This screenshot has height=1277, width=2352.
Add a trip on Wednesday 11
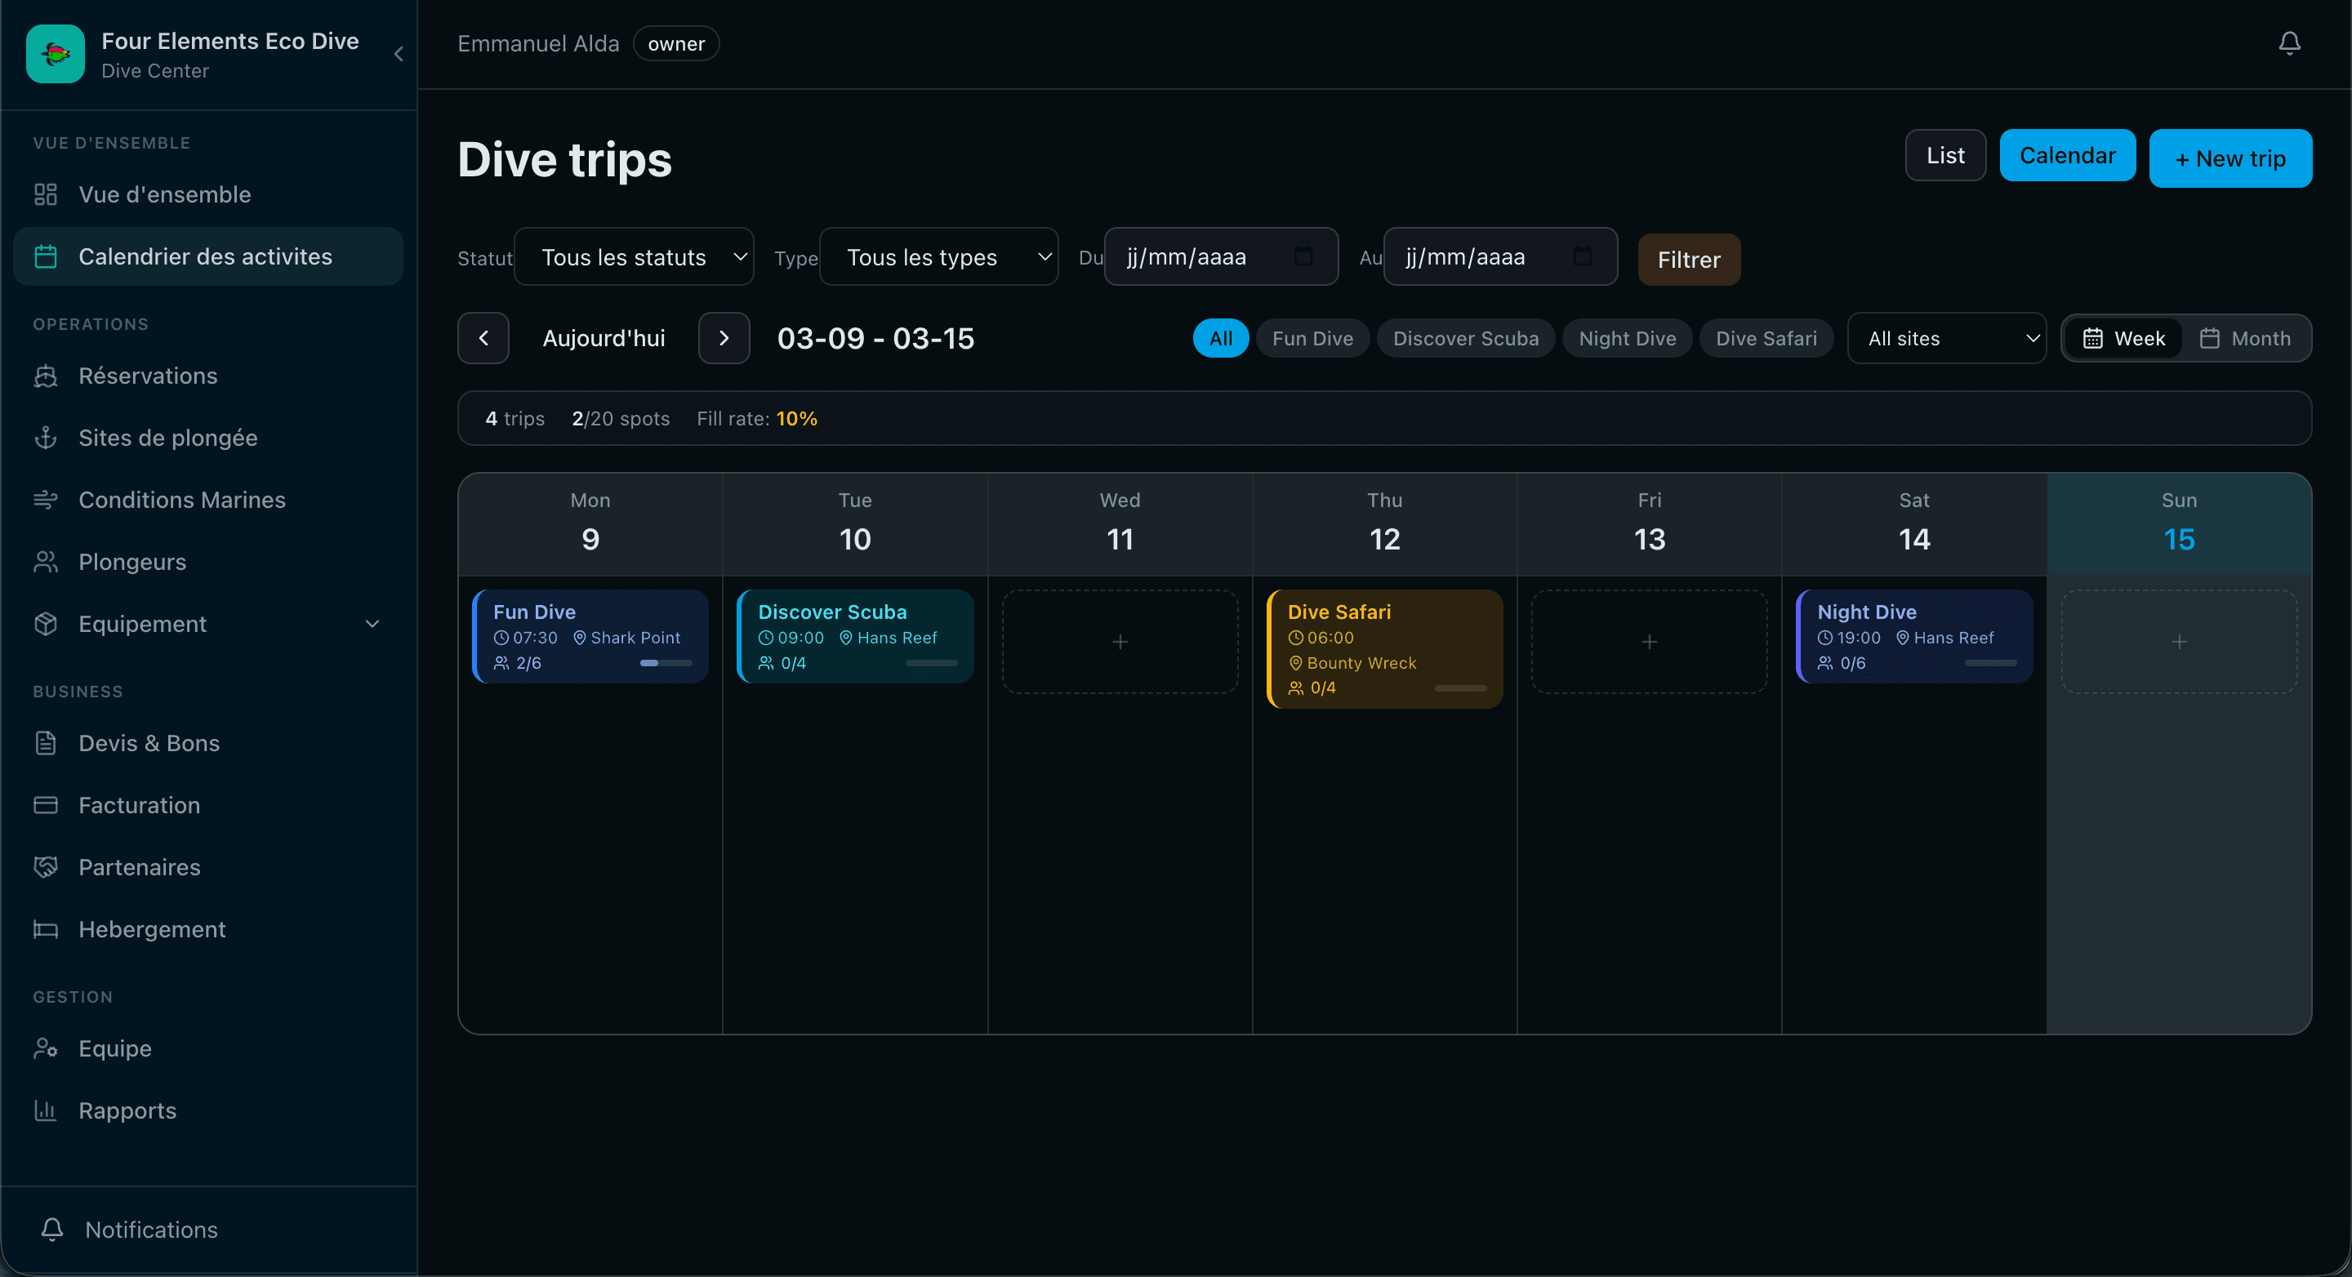1119,641
